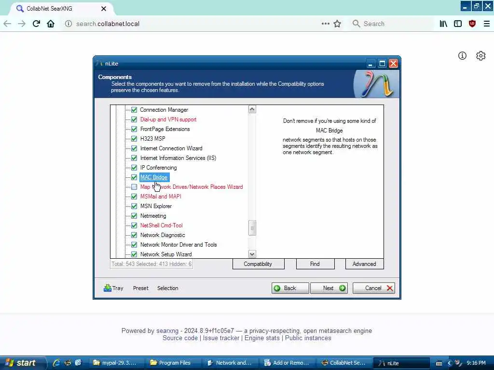Uncheck MSMail and MAPI checkbox
The image size is (494, 370).
tap(134, 197)
